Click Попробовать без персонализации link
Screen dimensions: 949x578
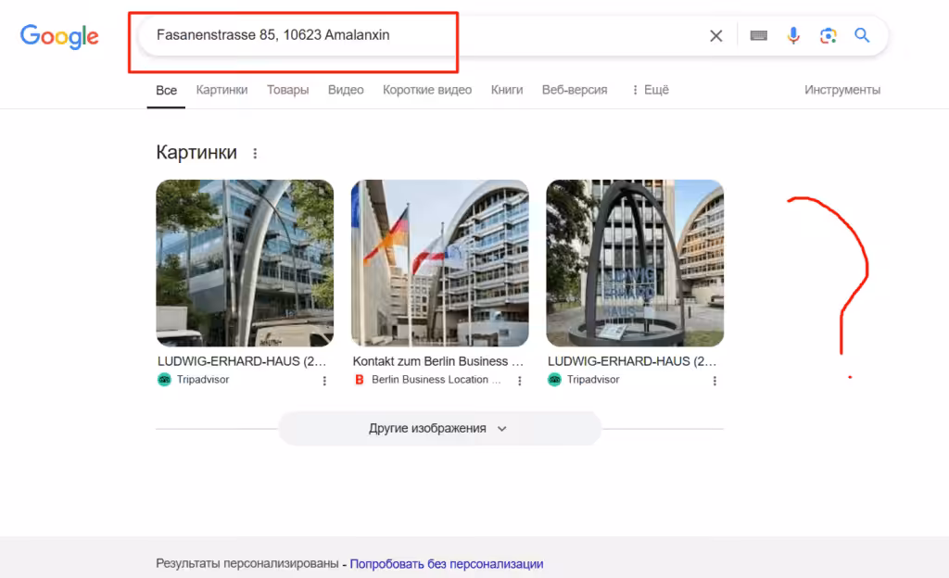click(x=446, y=563)
